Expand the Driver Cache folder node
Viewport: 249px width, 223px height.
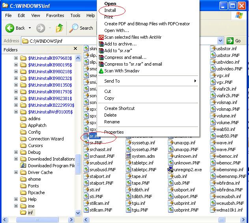pyautogui.click(x=16, y=172)
